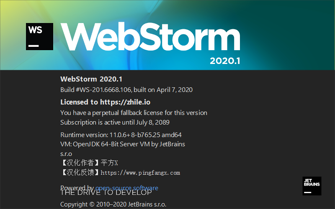
Task: Click the 汉化反馈 label
Action: 80,172
